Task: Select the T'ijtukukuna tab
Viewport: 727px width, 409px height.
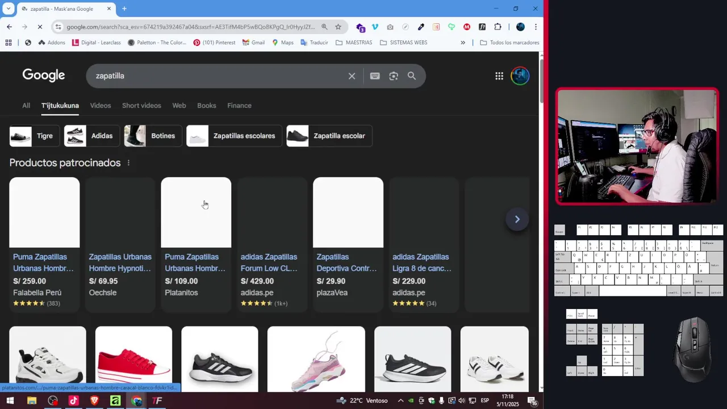Action: [60, 106]
